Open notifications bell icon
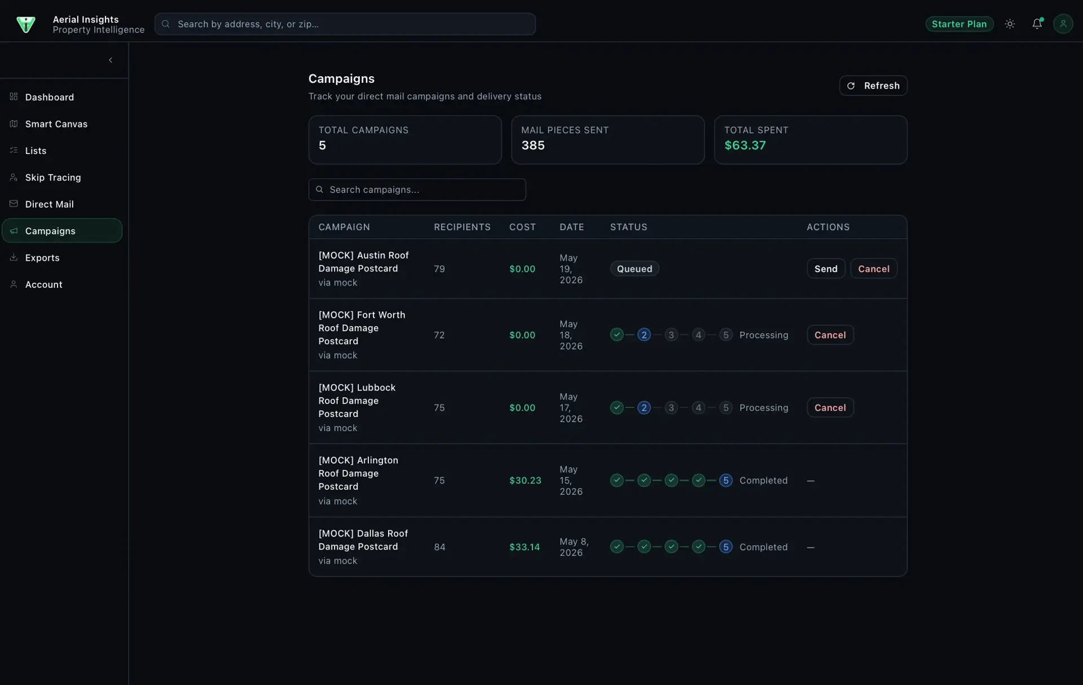 (1037, 24)
